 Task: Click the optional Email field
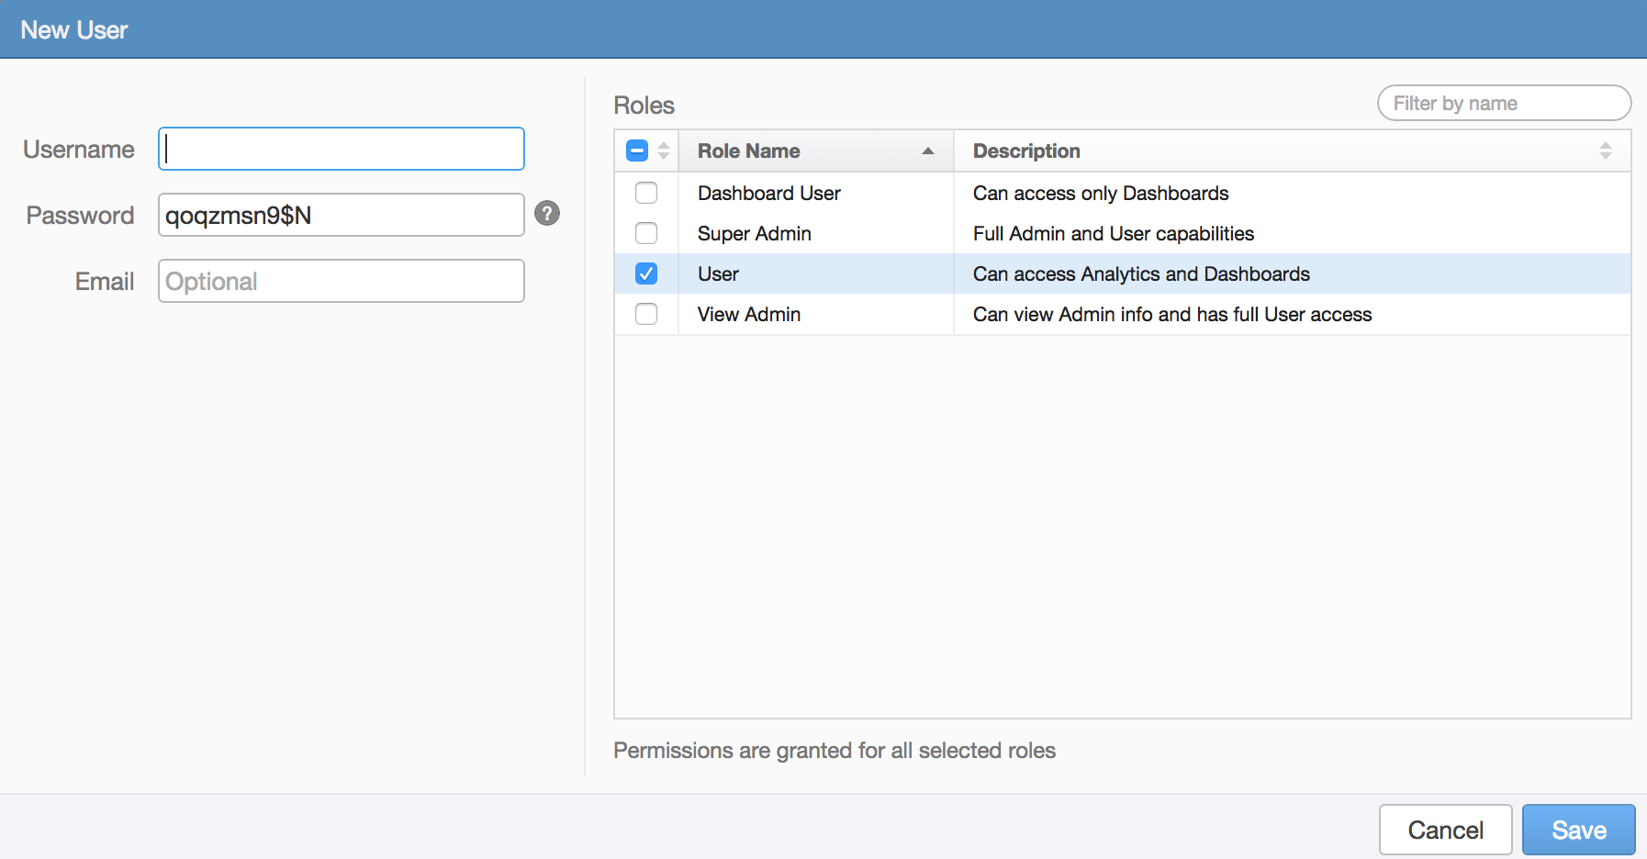(342, 281)
